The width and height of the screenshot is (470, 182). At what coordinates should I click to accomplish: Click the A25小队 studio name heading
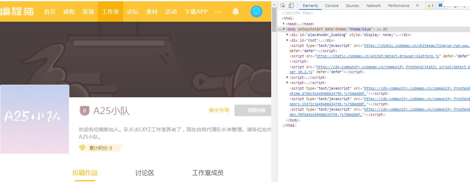pos(111,111)
